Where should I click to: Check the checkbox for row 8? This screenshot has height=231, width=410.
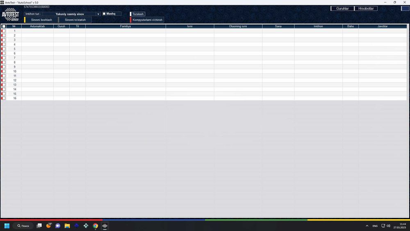pyautogui.click(x=4, y=62)
